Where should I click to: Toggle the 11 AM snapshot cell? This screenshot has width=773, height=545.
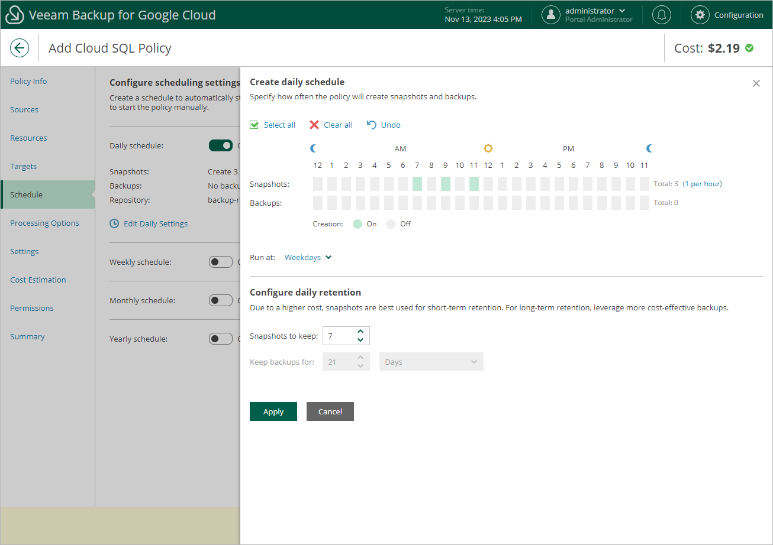coord(474,184)
